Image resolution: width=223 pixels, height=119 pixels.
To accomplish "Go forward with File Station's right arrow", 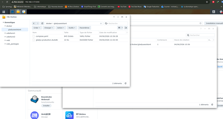I will click(x=37, y=23).
